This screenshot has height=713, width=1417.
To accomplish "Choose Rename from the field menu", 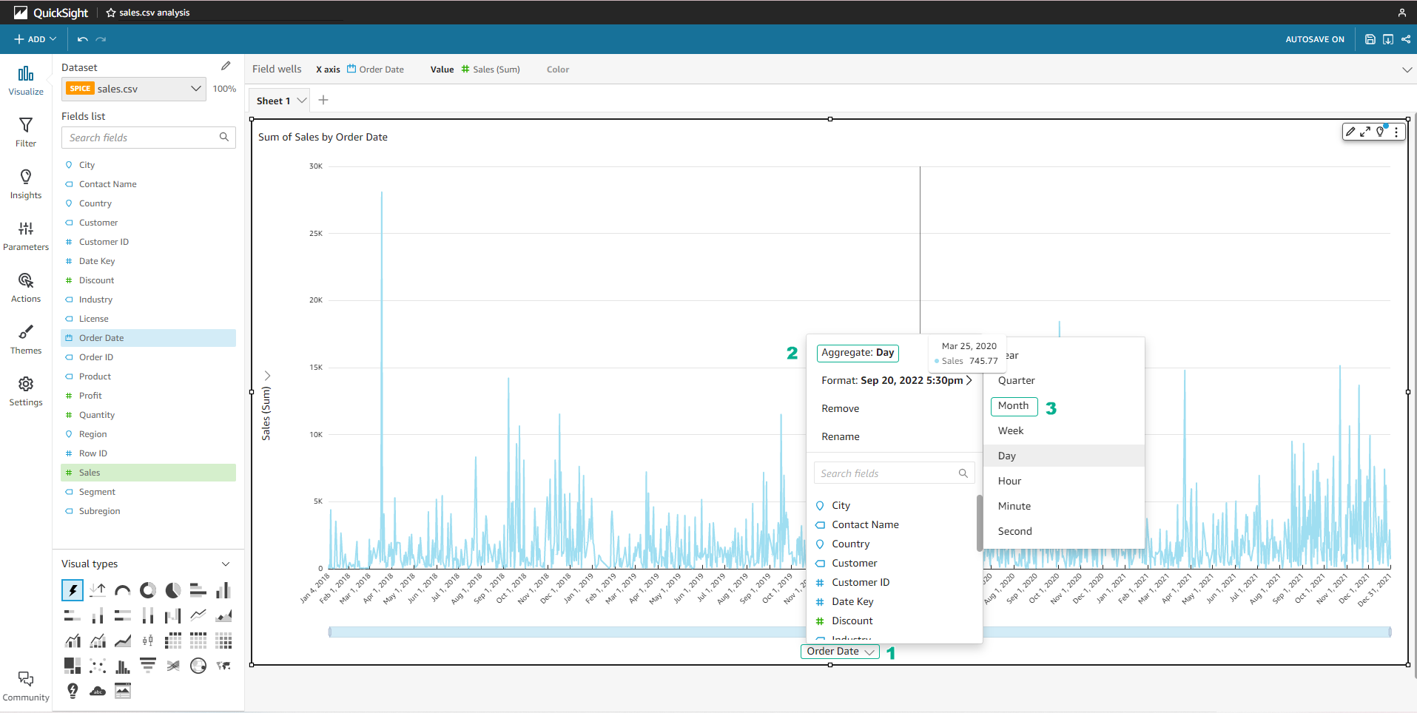I will click(840, 436).
